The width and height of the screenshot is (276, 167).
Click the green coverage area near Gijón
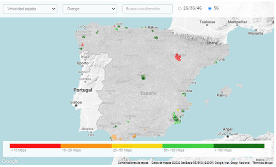(119, 26)
